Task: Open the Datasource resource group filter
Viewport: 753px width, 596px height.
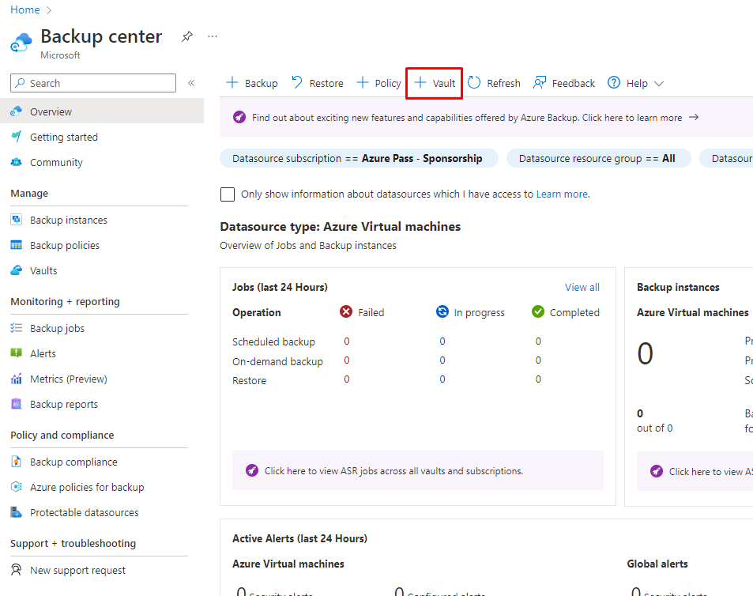Action: [599, 158]
